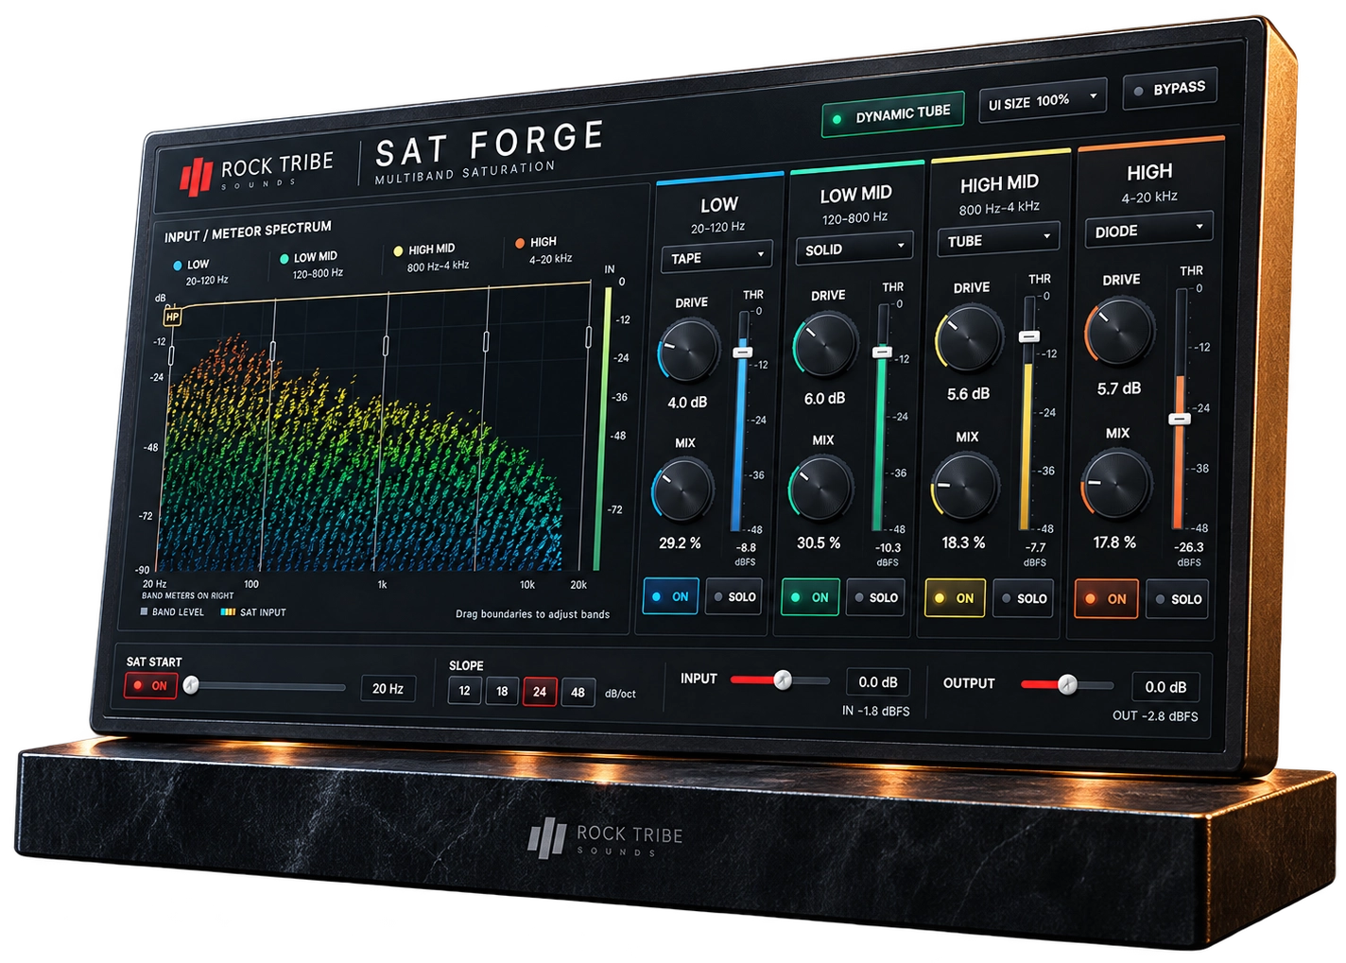
Task: Click the SAT START 20 Hz value field
Action: point(388,689)
